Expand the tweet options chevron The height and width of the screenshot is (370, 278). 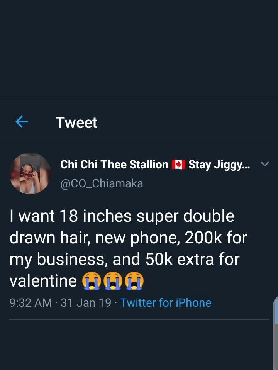click(264, 164)
